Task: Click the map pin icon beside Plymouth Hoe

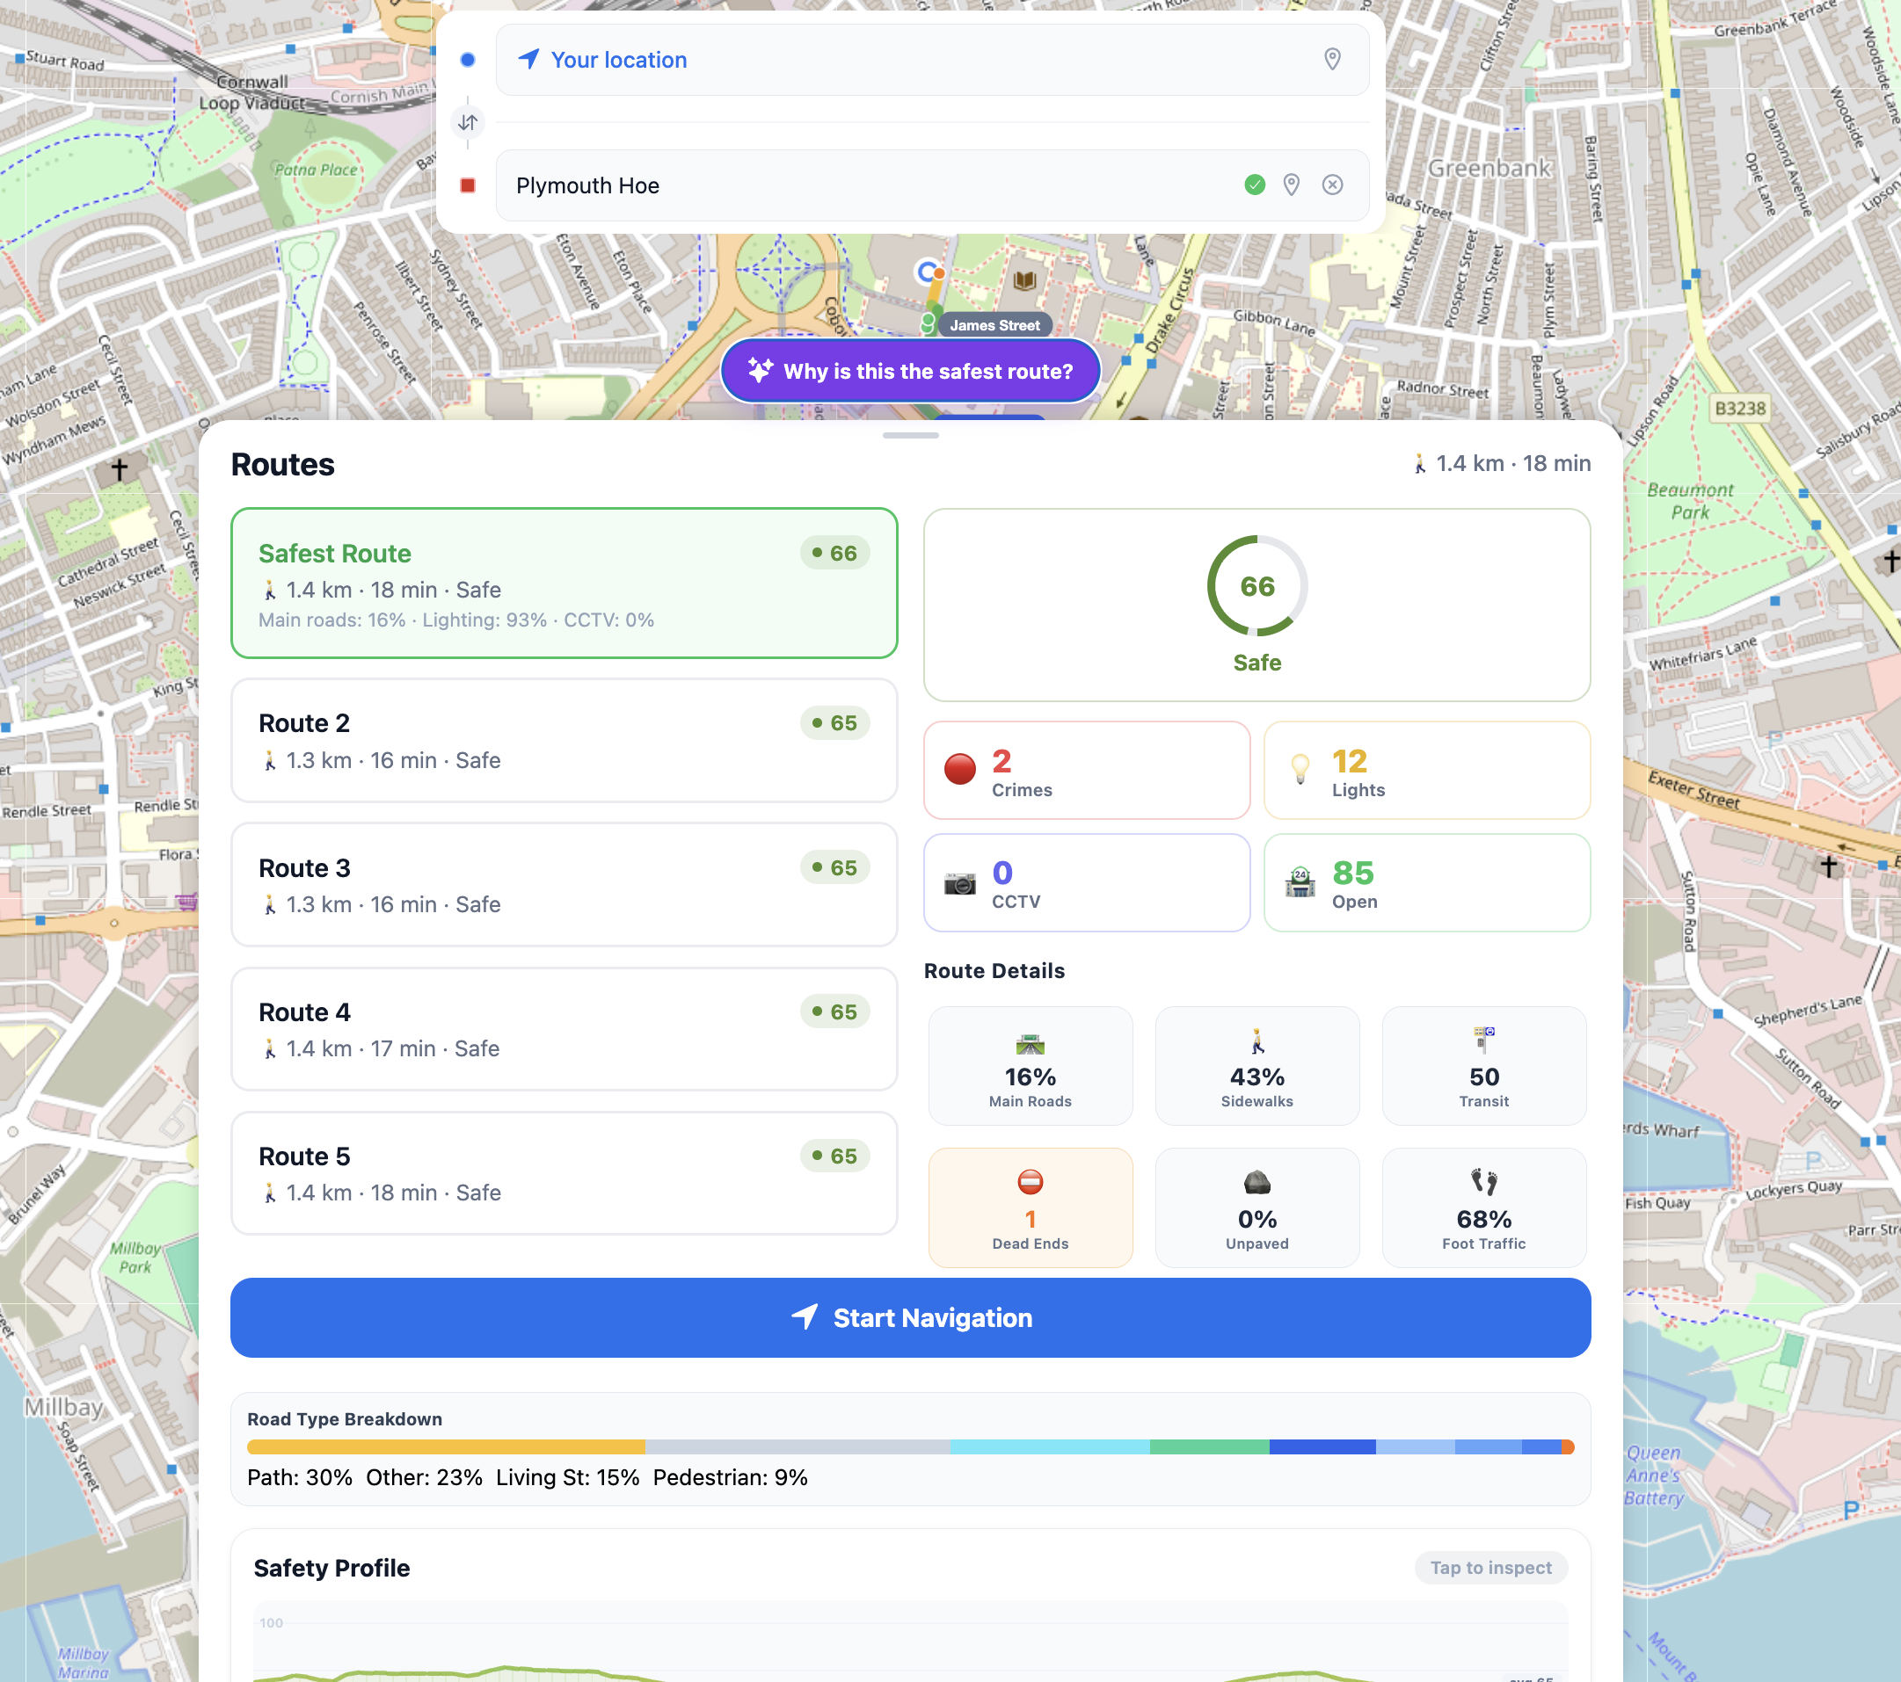Action: pyautogui.click(x=1291, y=185)
